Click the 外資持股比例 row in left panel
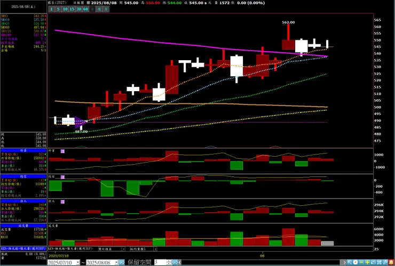The image size is (395, 266). pos(23,170)
